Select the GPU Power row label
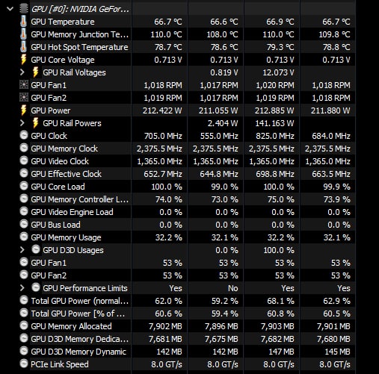The image size is (379, 374). click(51, 110)
